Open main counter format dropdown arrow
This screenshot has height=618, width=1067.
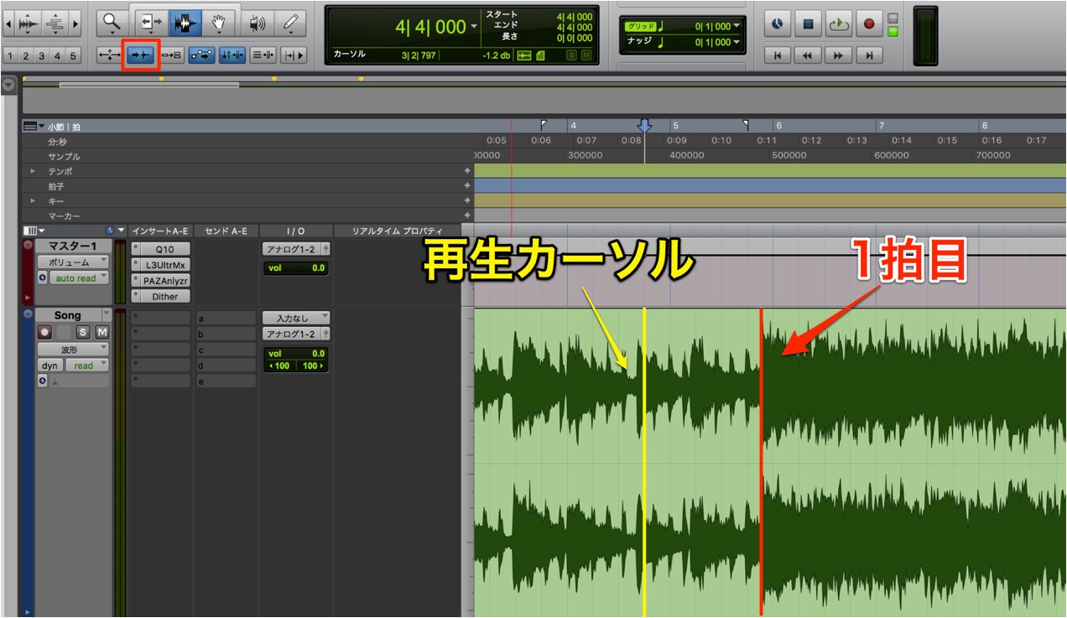coord(475,27)
